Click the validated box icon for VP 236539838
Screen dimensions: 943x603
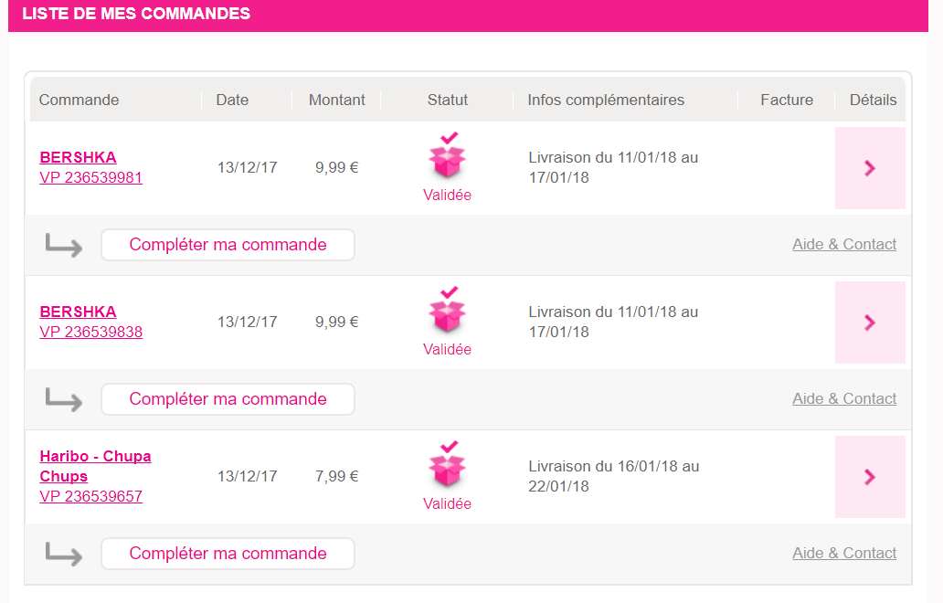[447, 312]
